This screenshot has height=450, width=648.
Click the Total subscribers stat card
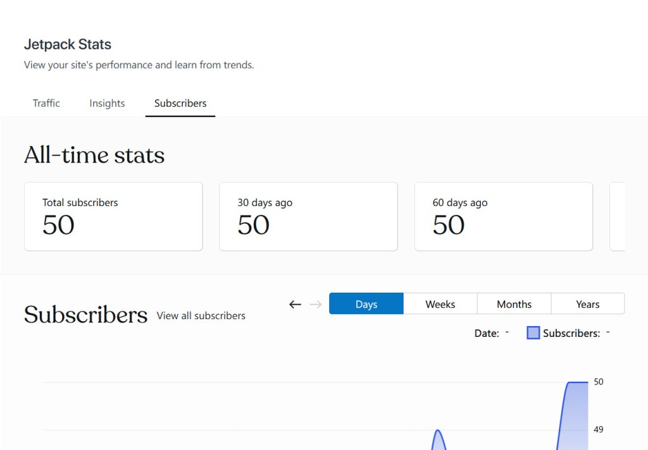(113, 217)
